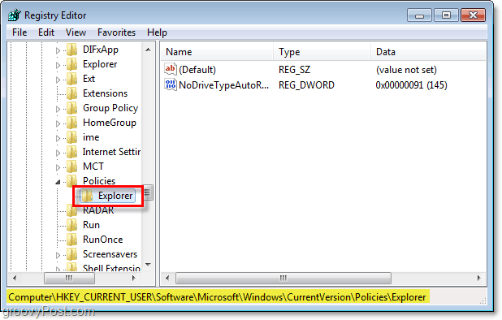Viewport: 502px width, 320px height.
Task: Maximize the Registry Editor window
Action: point(446,15)
